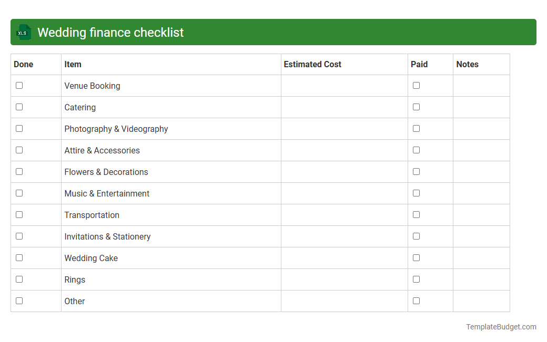Viewport: 547px width, 342px height.
Task: Click the Notes cell for Wedding Cake
Action: 481,257
